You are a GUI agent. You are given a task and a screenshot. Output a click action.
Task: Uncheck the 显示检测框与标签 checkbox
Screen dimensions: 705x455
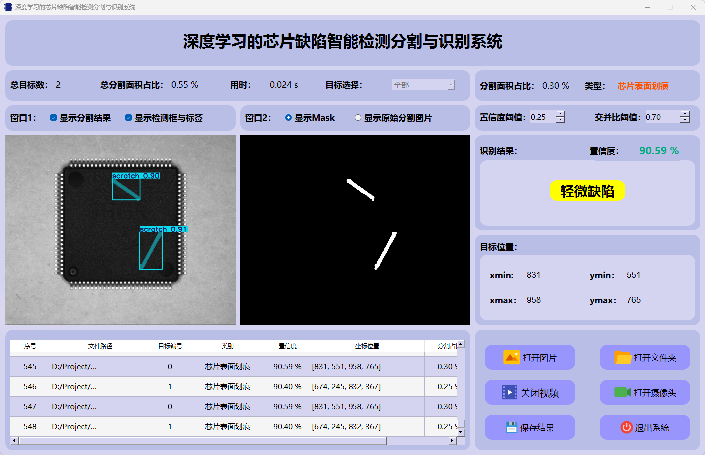coord(128,118)
